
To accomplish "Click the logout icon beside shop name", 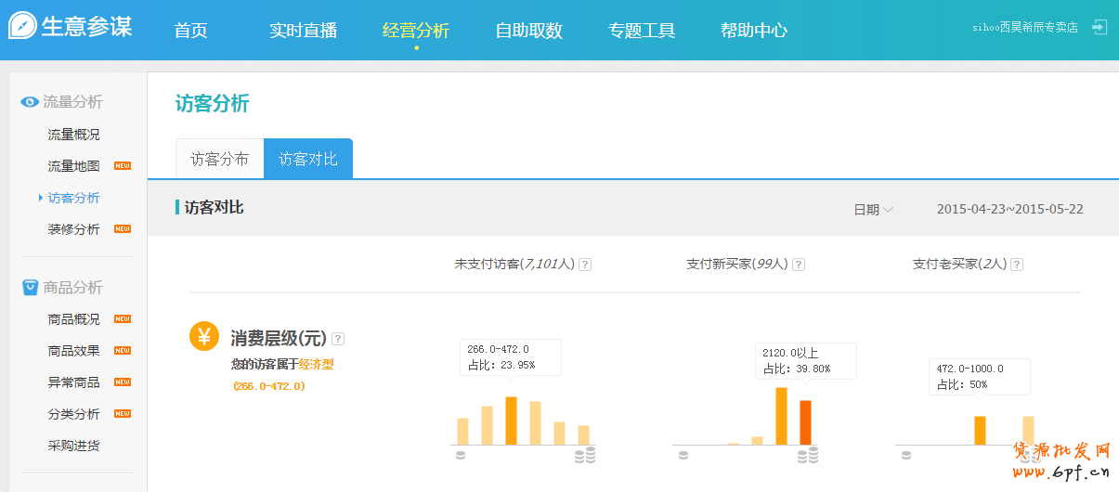I will pos(1099,27).
